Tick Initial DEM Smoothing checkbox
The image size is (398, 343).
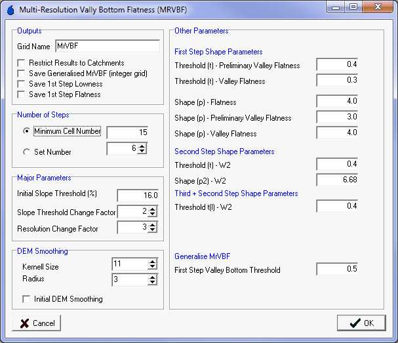click(x=27, y=299)
